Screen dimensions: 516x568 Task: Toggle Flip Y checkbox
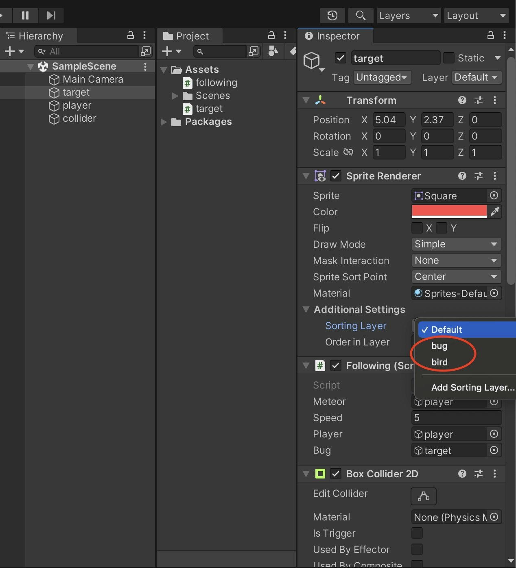pos(442,228)
